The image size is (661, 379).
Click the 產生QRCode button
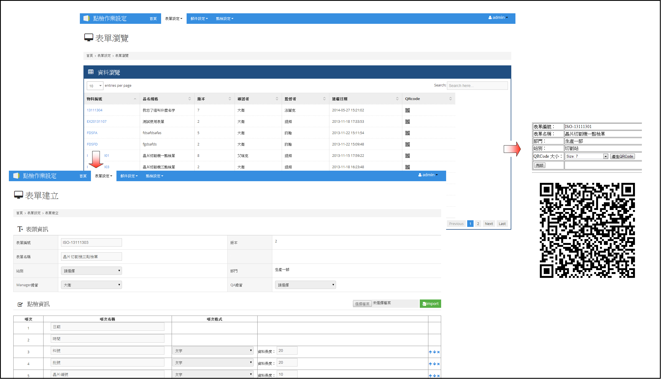pos(622,157)
